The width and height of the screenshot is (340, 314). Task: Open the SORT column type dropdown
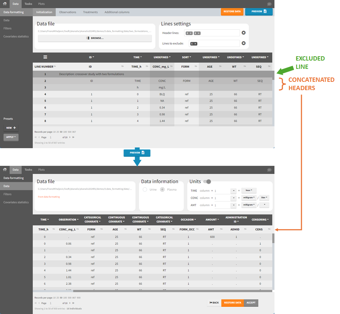[186, 57]
